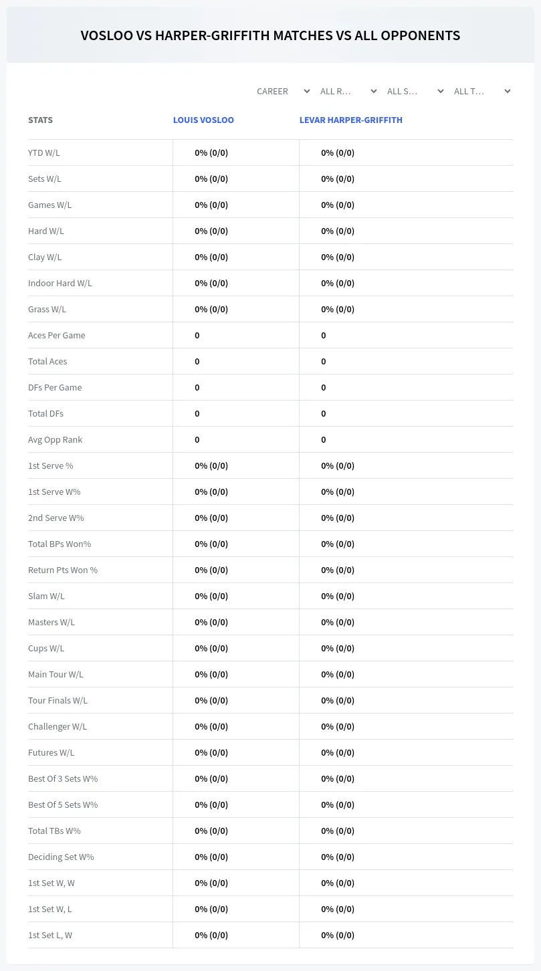Select the Total BPs Won% row label

[60, 544]
